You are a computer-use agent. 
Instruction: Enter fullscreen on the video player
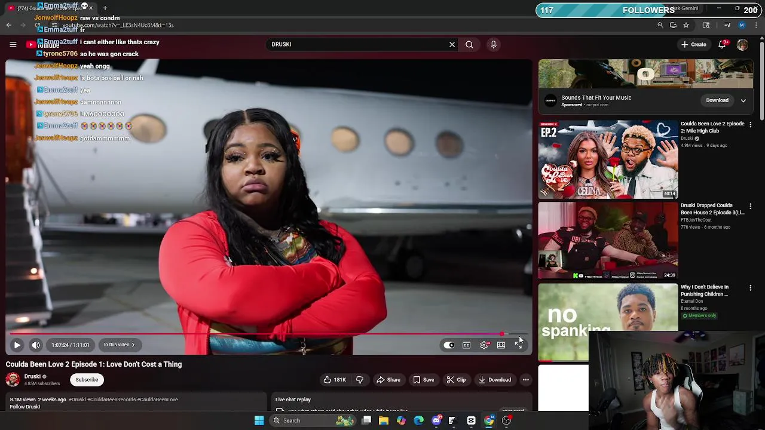(518, 345)
